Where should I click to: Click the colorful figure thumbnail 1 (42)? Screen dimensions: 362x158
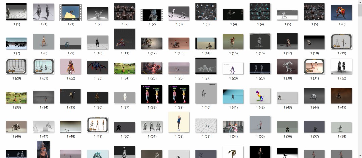click(260, 96)
